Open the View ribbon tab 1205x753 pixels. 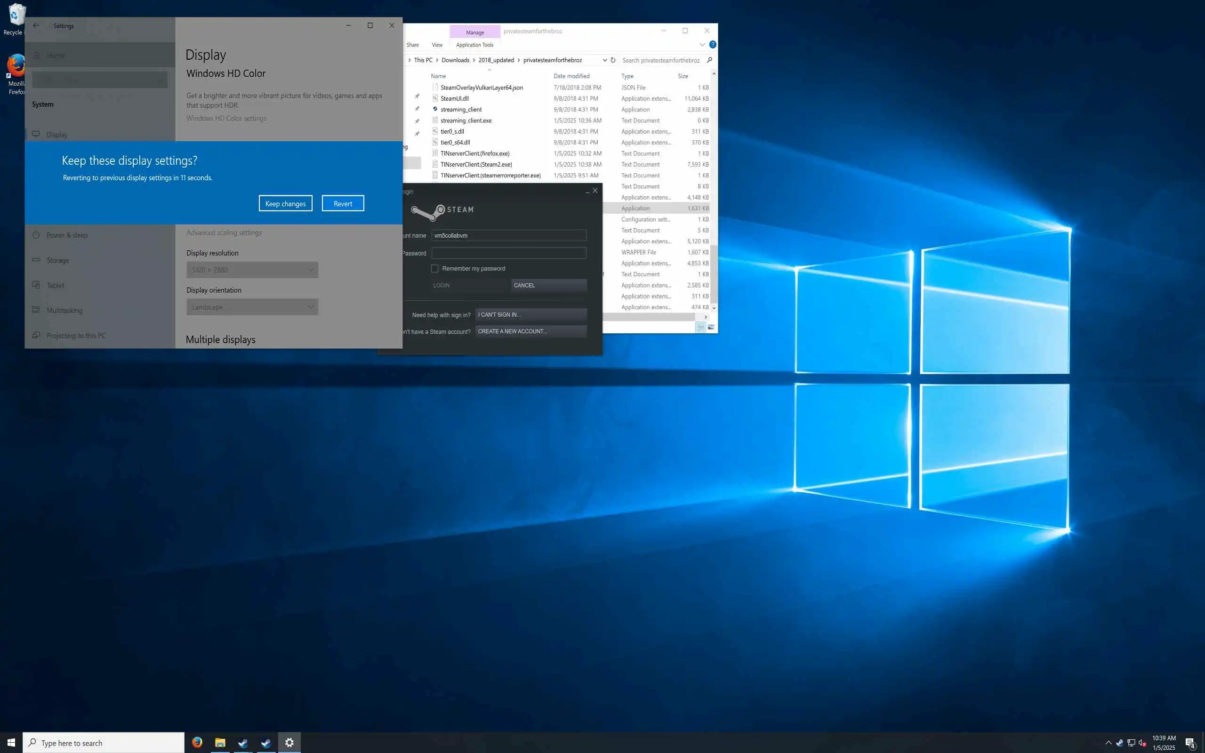click(x=437, y=45)
